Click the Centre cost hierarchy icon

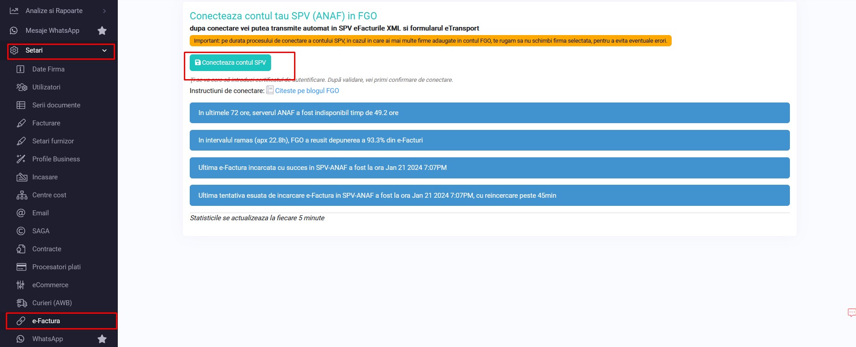tap(22, 195)
